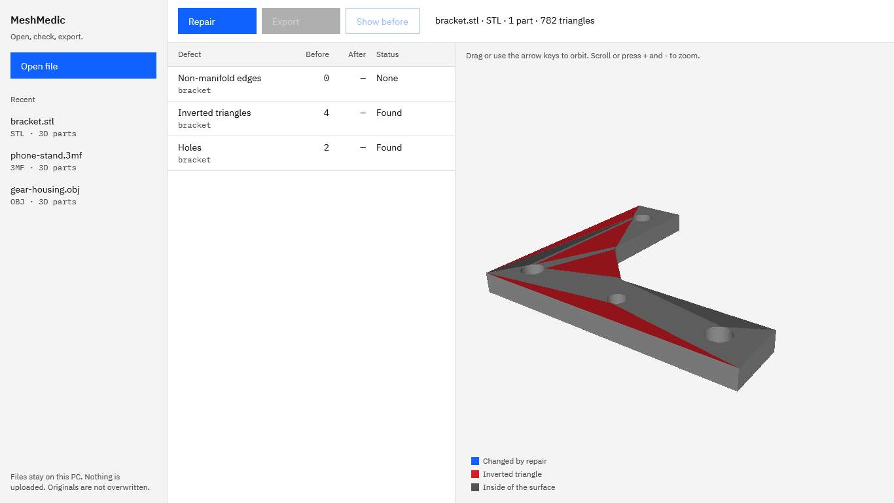The height and width of the screenshot is (503, 894).
Task: Click the Status column header
Action: tap(387, 54)
